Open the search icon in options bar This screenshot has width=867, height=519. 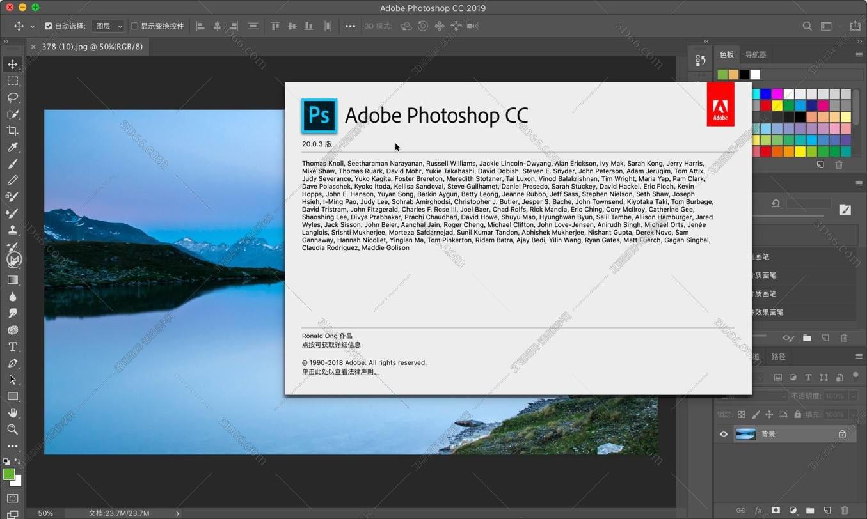point(807,26)
